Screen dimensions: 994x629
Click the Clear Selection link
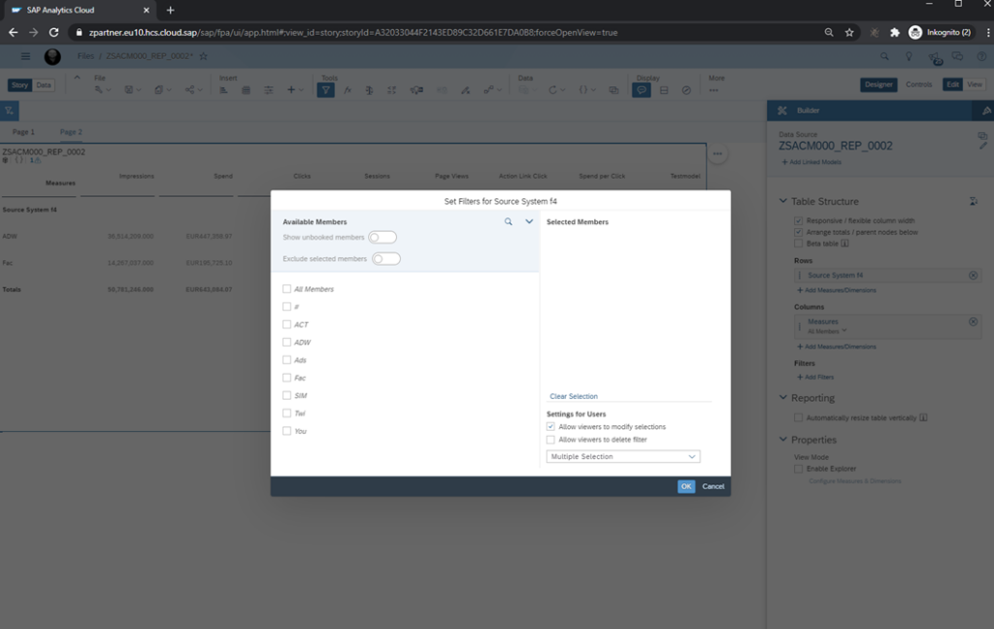574,396
